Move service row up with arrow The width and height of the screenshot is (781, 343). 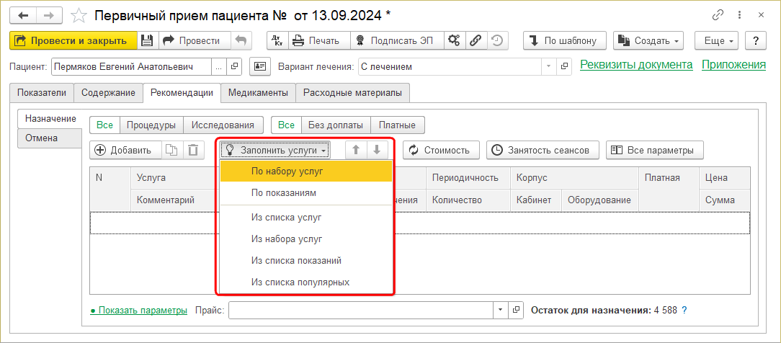click(356, 150)
